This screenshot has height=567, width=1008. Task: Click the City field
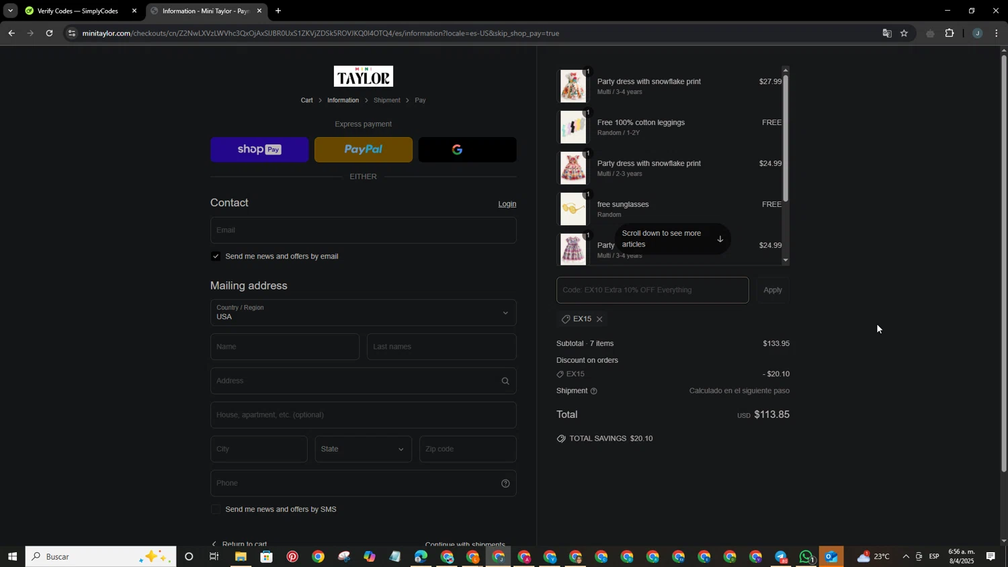[259, 449]
